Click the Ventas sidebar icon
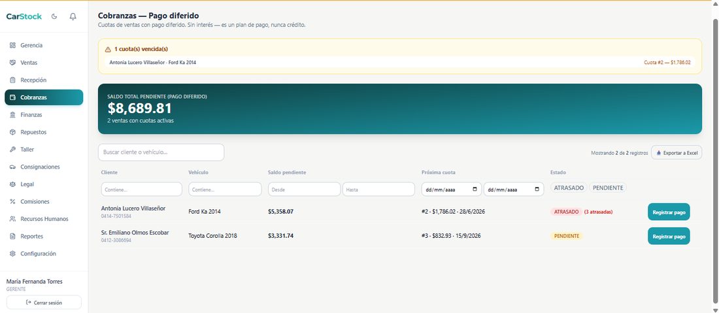 pos(13,63)
